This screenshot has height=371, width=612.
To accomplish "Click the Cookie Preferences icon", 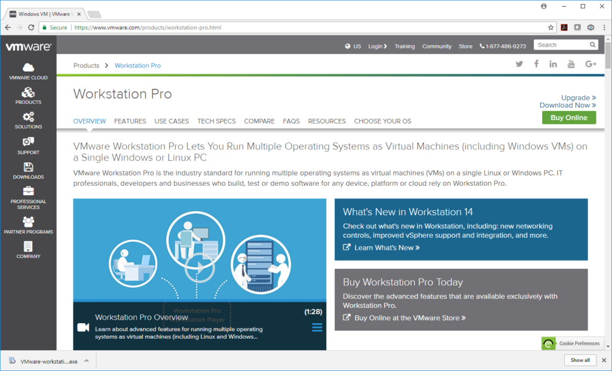I will tap(549, 344).
